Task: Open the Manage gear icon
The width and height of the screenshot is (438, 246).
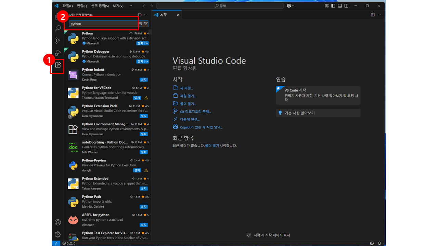Action: [58, 234]
